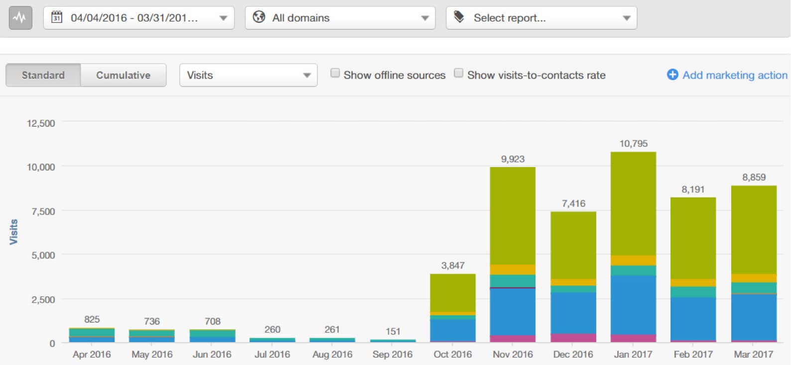Click the calendar icon in date range

57,17
